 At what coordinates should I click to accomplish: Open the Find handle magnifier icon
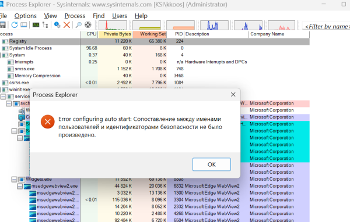click(x=78, y=24)
